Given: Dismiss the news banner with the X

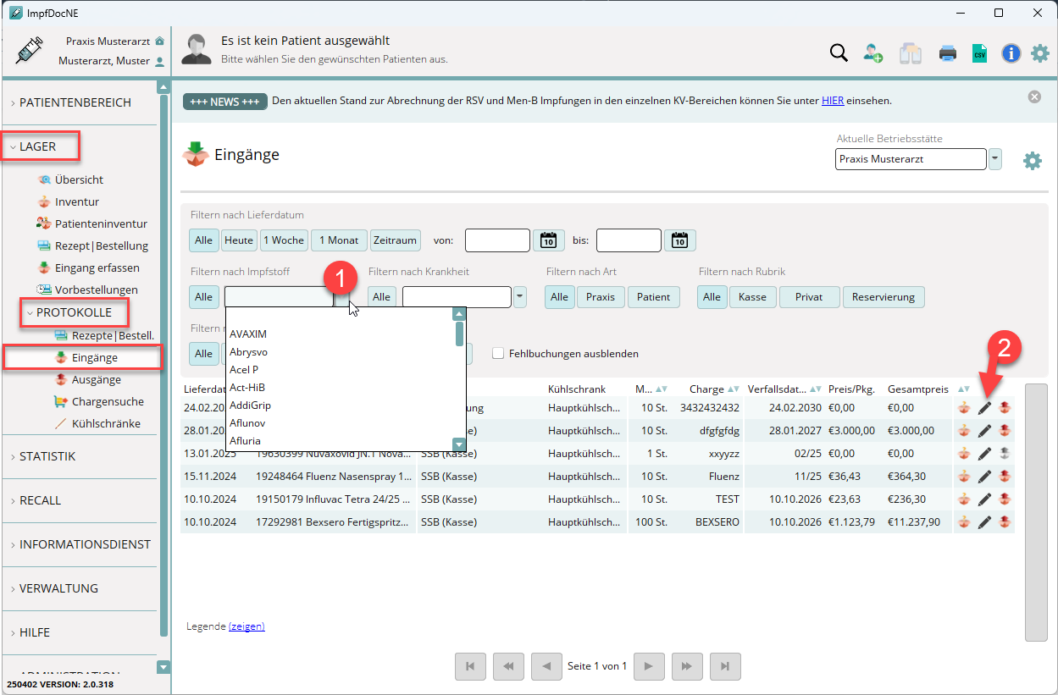Looking at the screenshot, I should tap(1034, 97).
